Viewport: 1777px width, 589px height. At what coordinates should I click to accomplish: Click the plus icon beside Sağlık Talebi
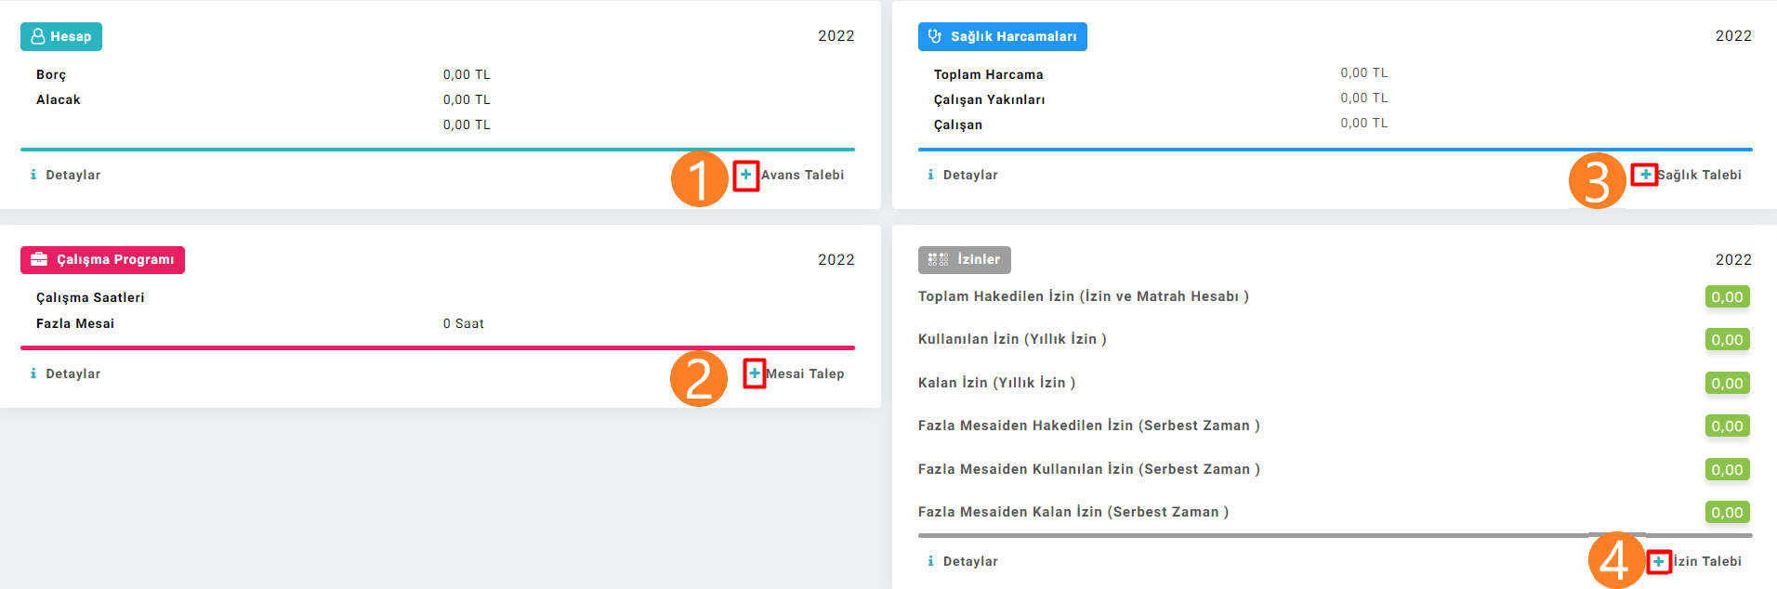point(1645,175)
